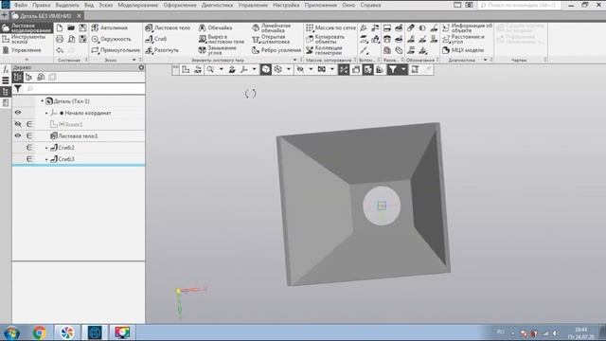This screenshot has height=341, width=606.
Task: Open the Файл menu
Action: [x=21, y=5]
